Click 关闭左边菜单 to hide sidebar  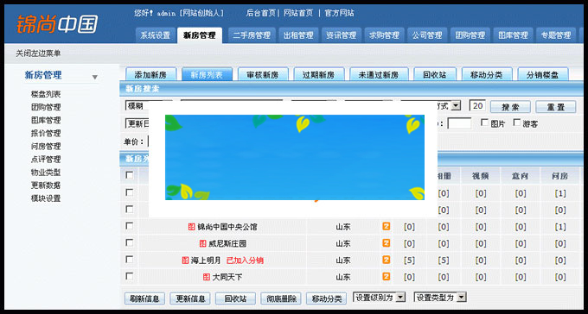[38, 53]
